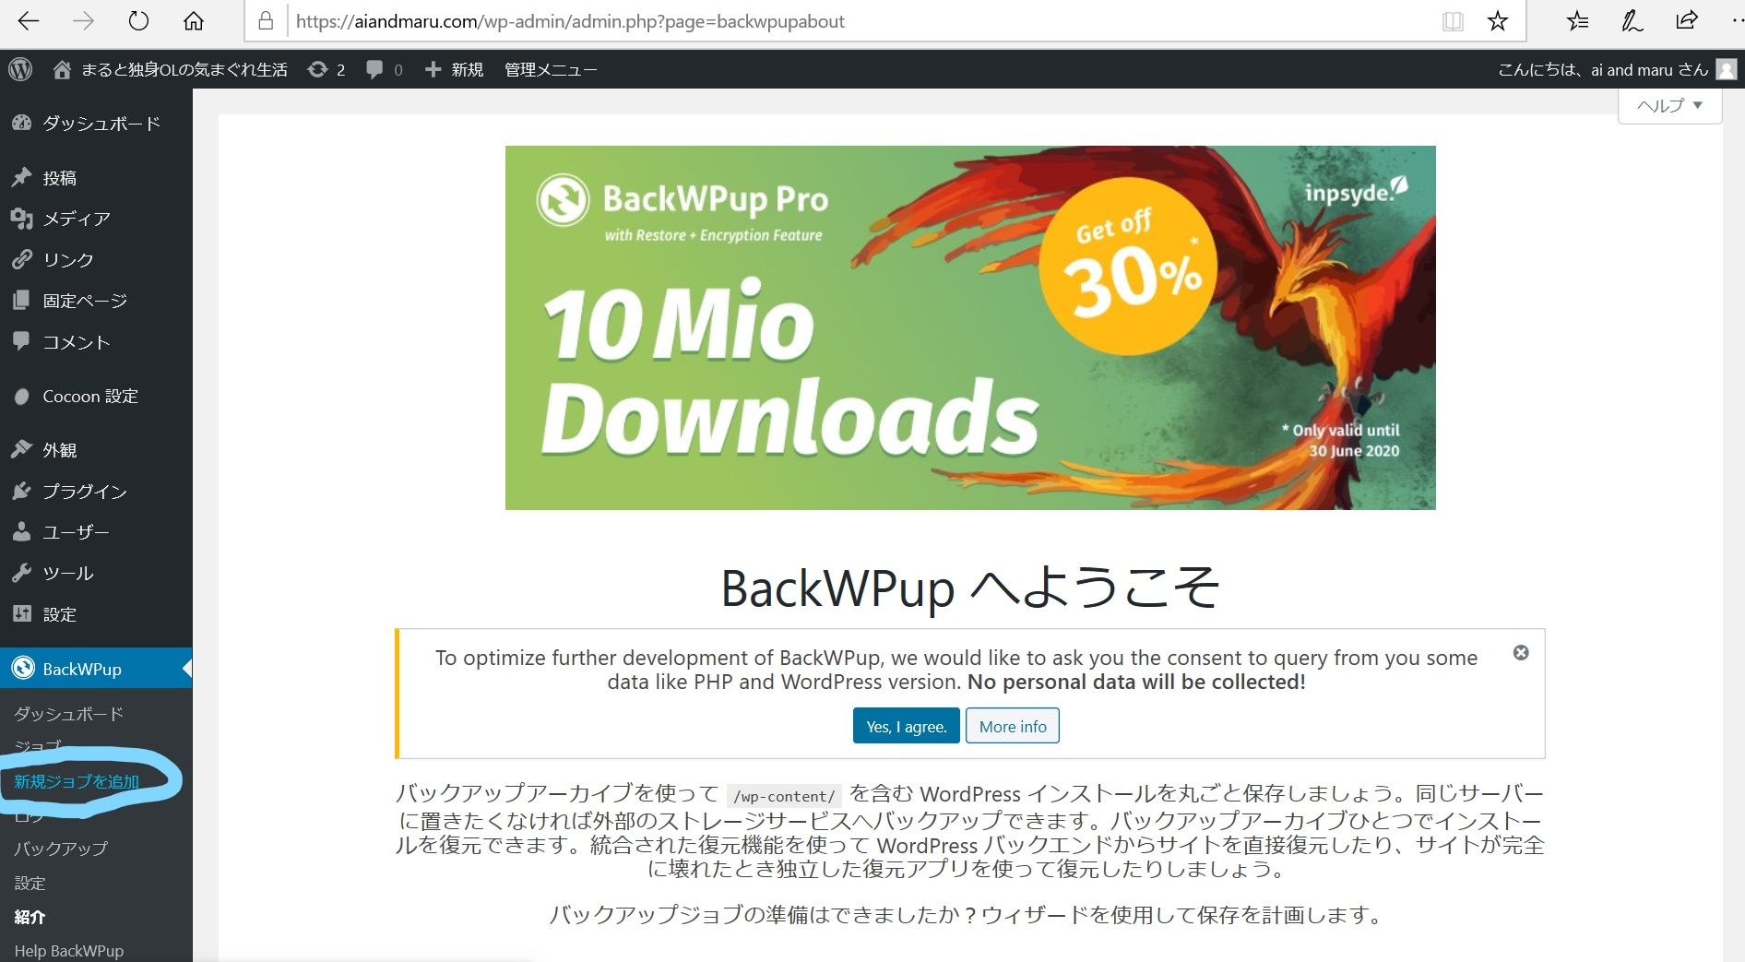Image resolution: width=1745 pixels, height=962 pixels.
Task: Open reading view book icon
Action: pyautogui.click(x=1453, y=21)
